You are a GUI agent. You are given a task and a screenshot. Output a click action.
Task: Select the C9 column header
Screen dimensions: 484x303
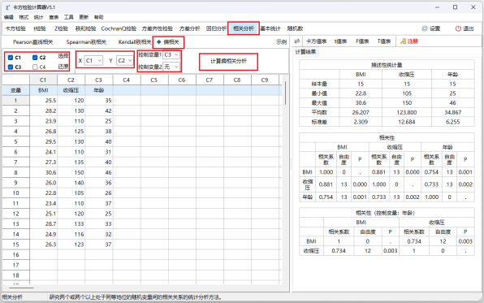[x=265, y=80]
